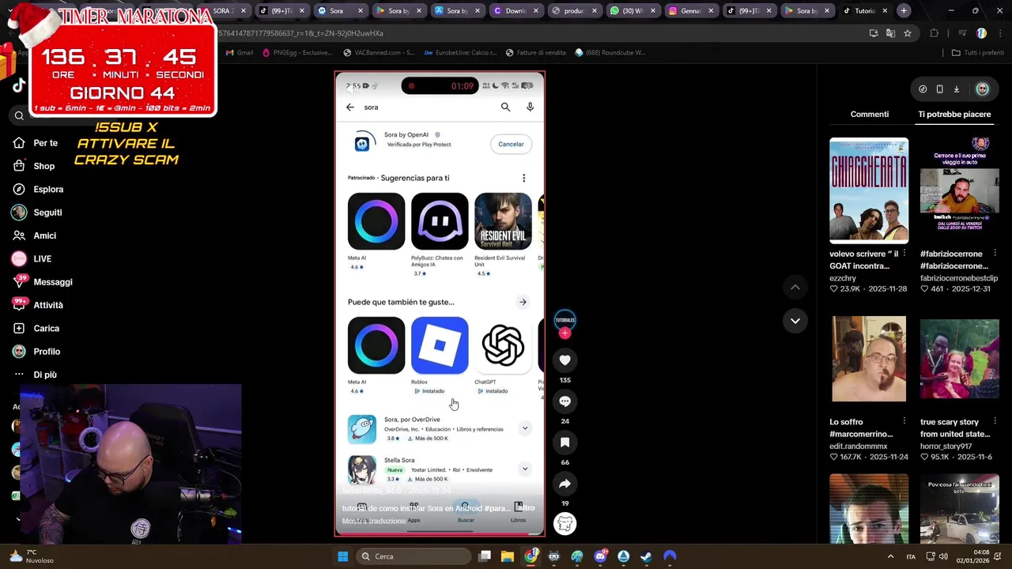
Task: Open fabriziocerronebestclip creator link
Action: [959, 278]
